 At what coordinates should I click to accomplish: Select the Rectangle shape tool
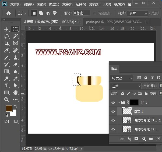coord(6,92)
